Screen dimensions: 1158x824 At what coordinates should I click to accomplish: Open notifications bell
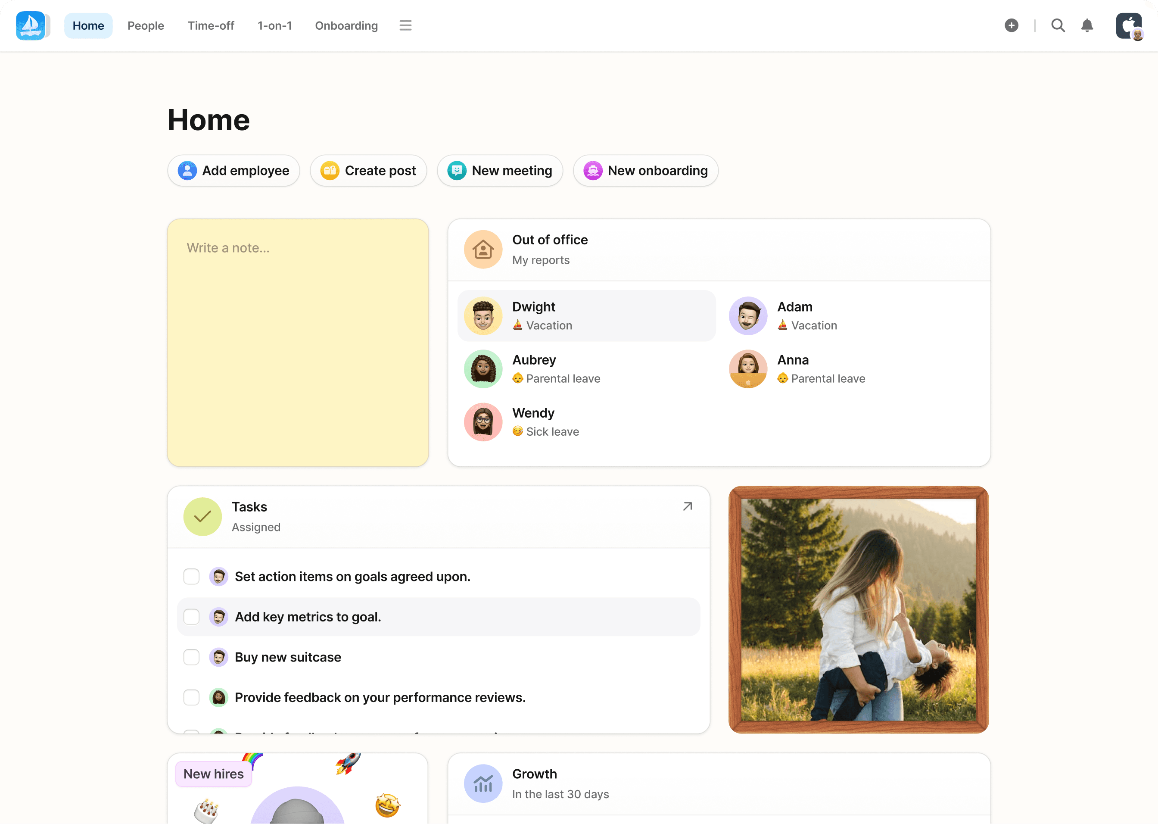(x=1086, y=25)
